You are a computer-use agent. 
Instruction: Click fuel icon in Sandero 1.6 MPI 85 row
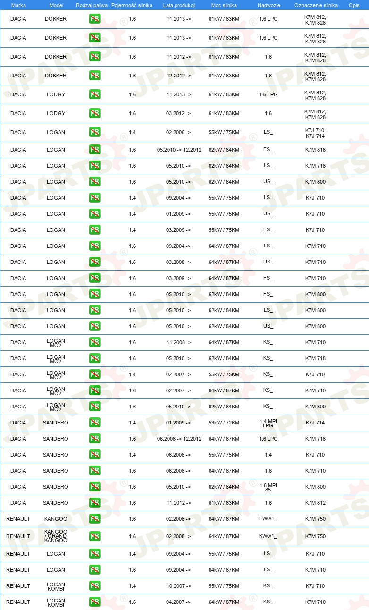click(x=94, y=487)
